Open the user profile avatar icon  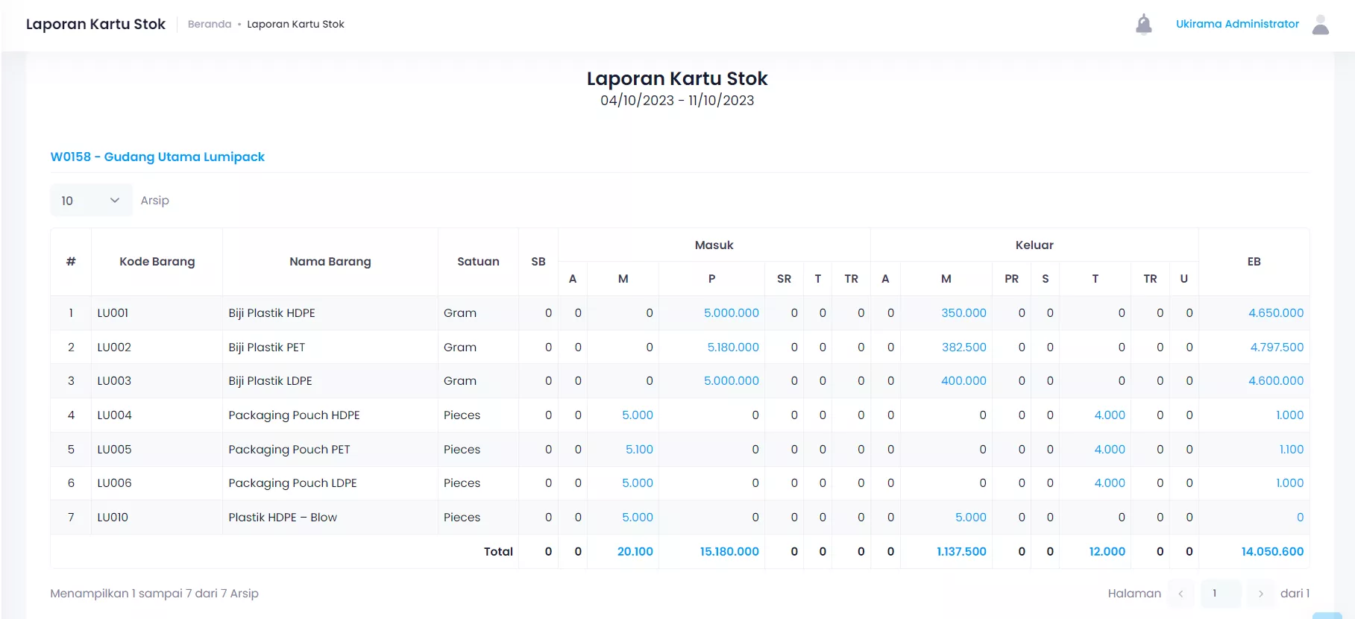click(x=1320, y=25)
